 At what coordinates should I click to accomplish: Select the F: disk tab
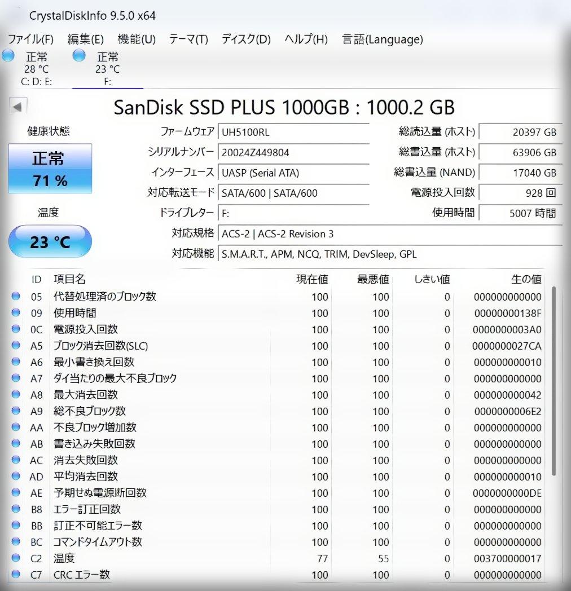click(108, 69)
